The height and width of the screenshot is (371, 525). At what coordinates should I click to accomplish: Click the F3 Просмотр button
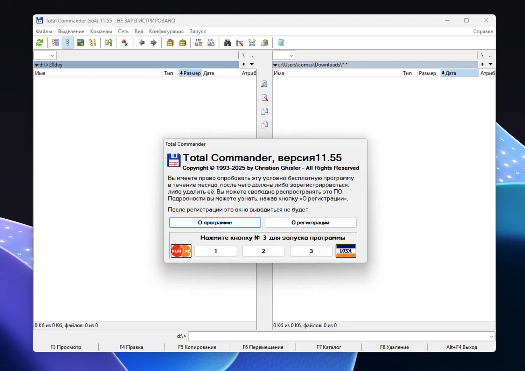pyautogui.click(x=66, y=347)
